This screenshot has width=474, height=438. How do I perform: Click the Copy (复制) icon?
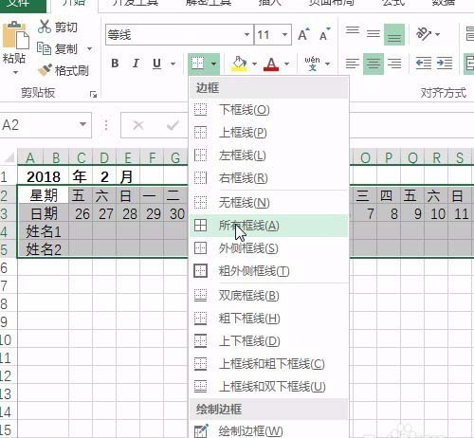[x=44, y=48]
